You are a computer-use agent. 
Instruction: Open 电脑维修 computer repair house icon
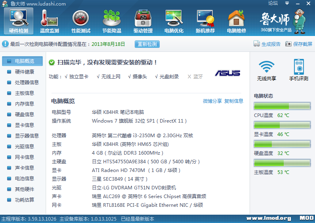point(237,21)
